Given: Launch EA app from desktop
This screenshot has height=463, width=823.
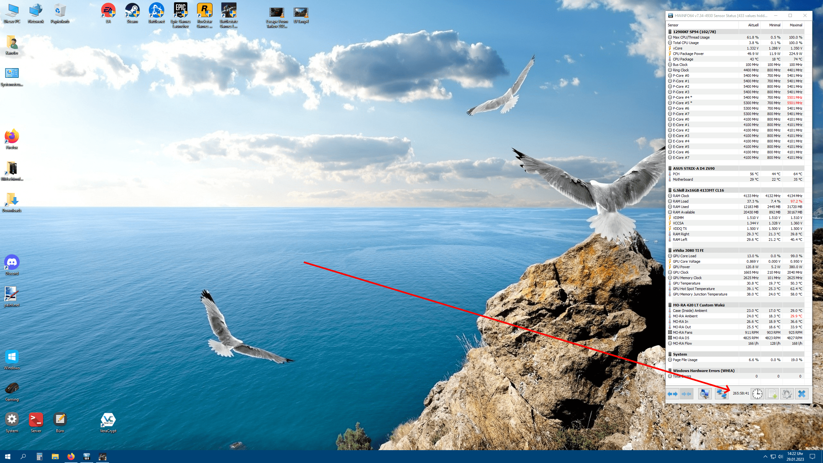Looking at the screenshot, I should pyautogui.click(x=108, y=14).
